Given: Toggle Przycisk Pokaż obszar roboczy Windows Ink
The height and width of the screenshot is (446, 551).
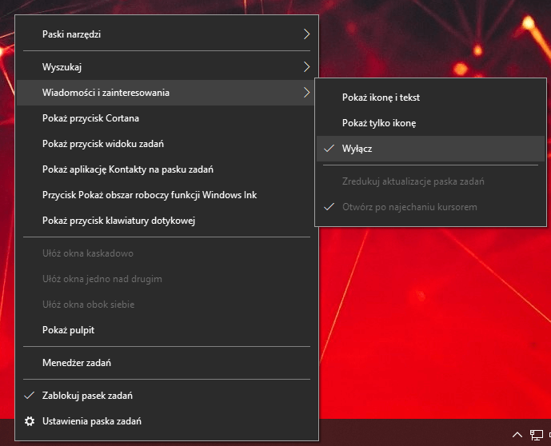Looking at the screenshot, I should [166, 195].
